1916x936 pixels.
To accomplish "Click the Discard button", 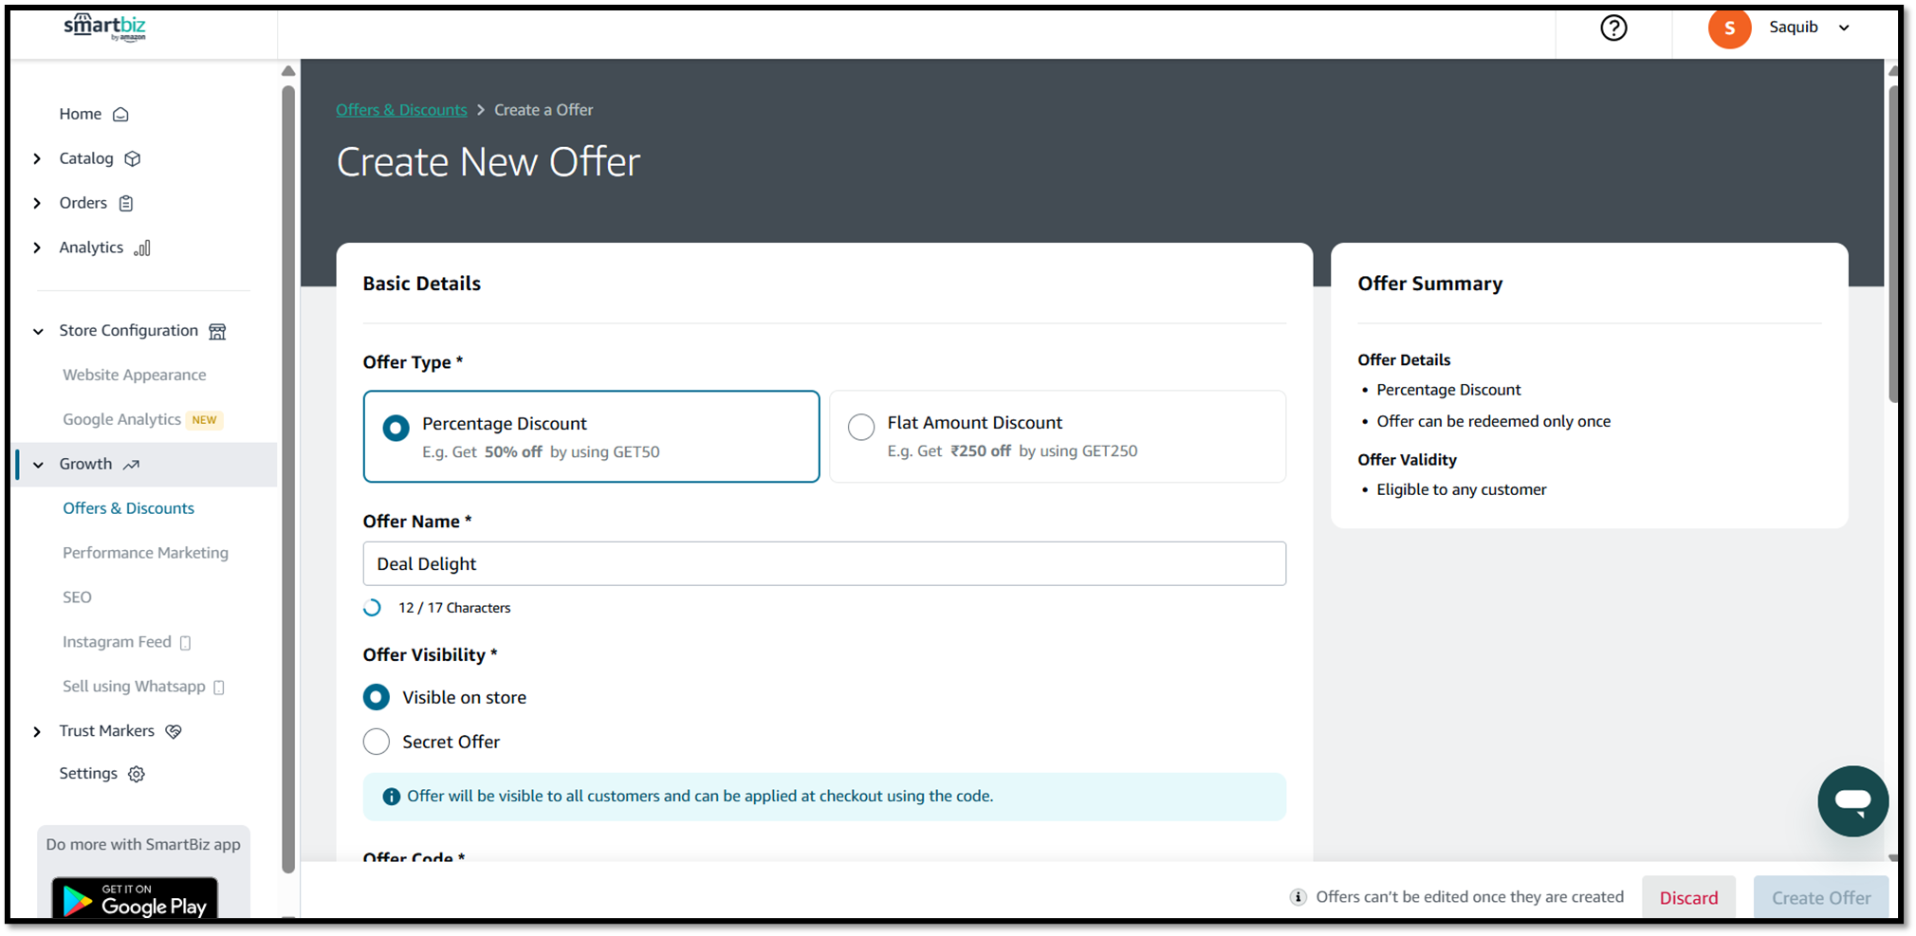I will pos(1688,897).
